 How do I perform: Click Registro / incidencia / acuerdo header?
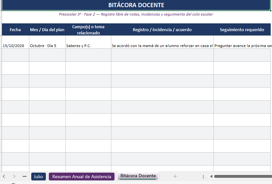[x=162, y=30]
